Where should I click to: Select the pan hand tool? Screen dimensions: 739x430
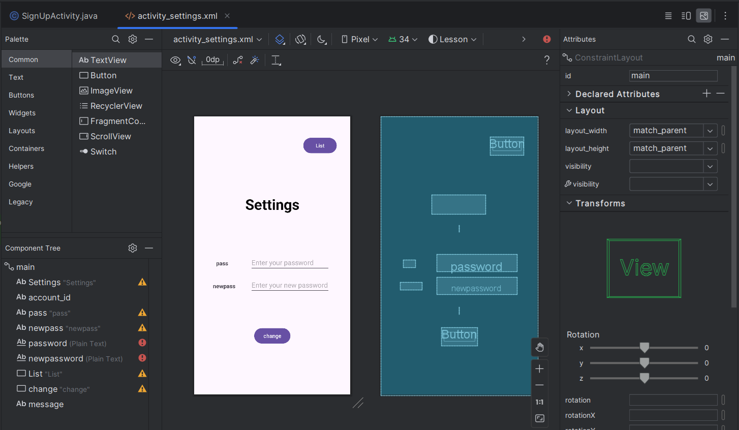pyautogui.click(x=540, y=347)
